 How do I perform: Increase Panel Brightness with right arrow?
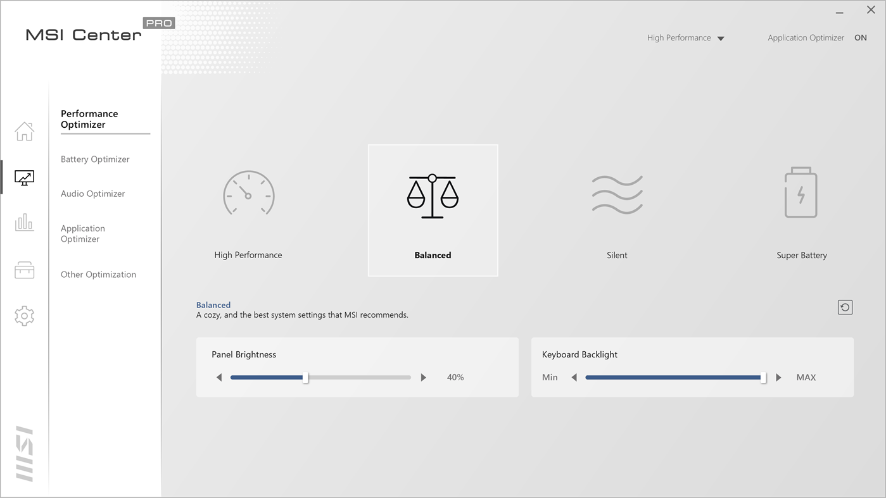tap(424, 377)
